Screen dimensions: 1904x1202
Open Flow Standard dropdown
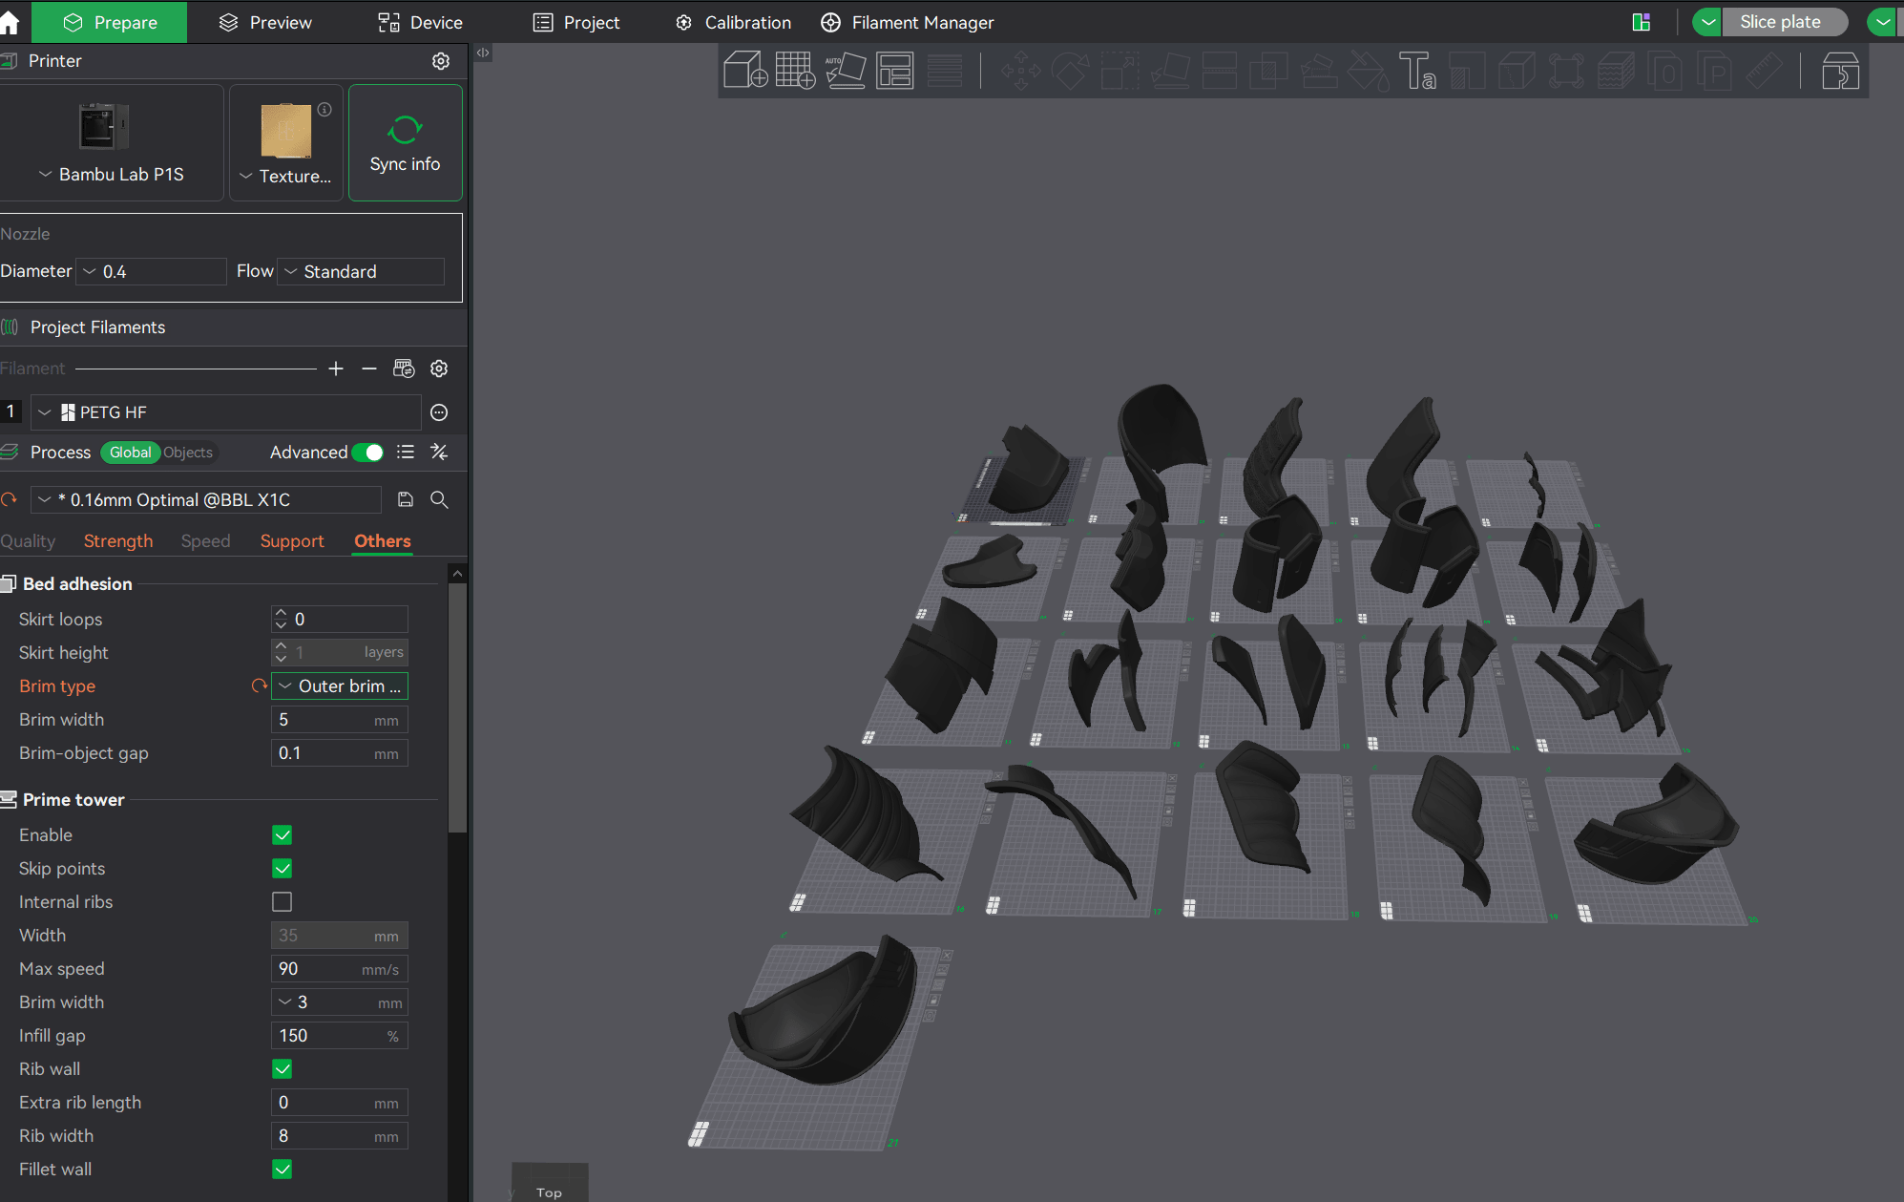pyautogui.click(x=361, y=272)
